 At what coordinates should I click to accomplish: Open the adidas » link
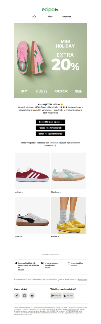(x=19, y=192)
